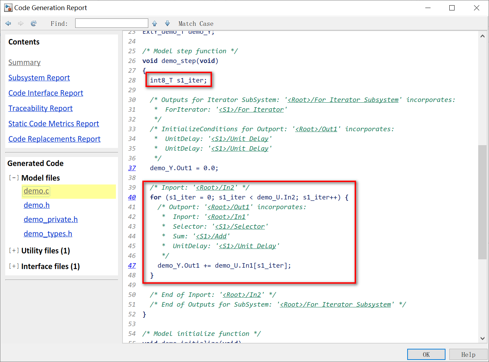This screenshot has height=362, width=489.
Task: Click the scrollbar up arrow
Action: click(482, 36)
